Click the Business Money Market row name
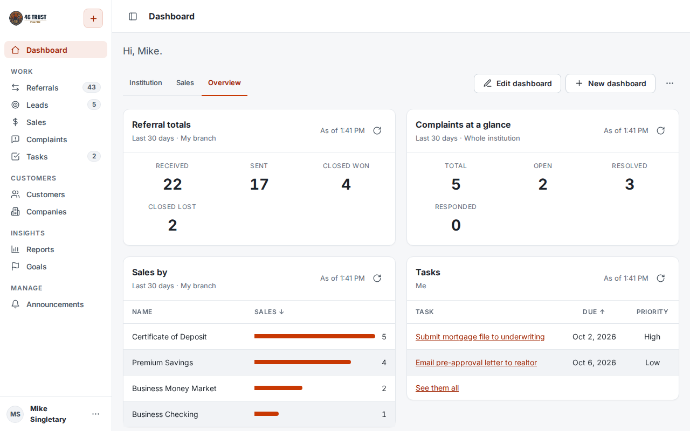The image size is (690, 431). (x=174, y=388)
